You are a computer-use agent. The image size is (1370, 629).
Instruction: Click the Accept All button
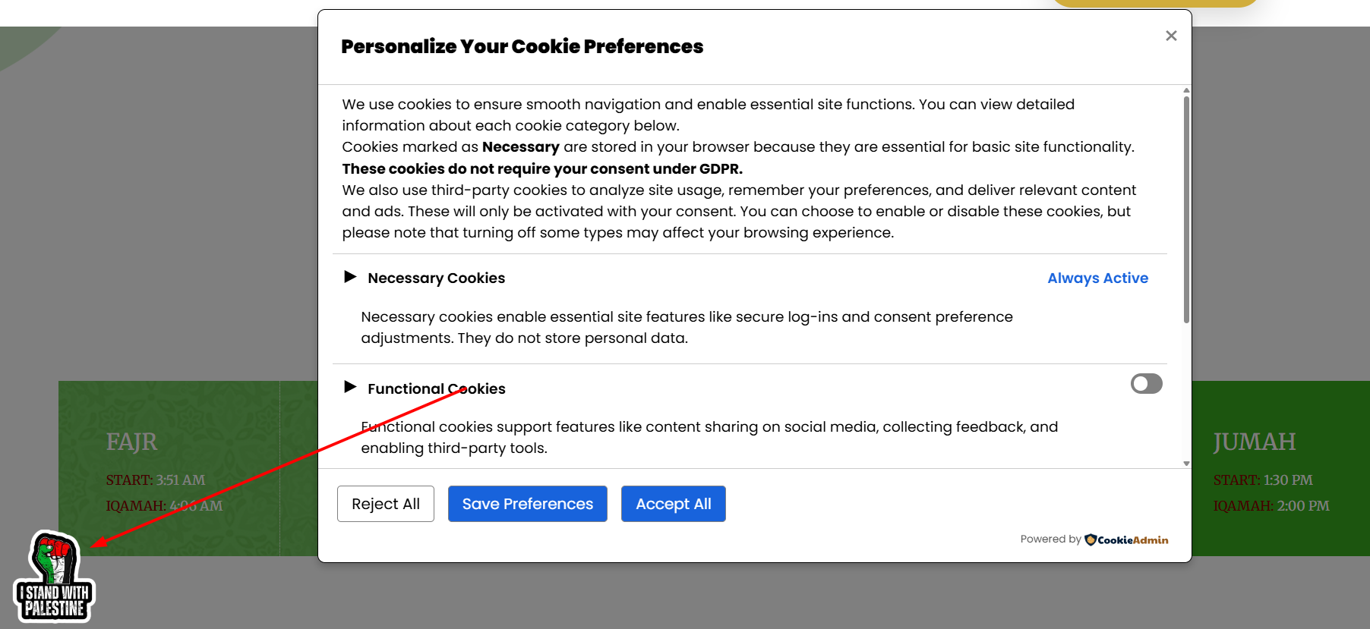674,504
